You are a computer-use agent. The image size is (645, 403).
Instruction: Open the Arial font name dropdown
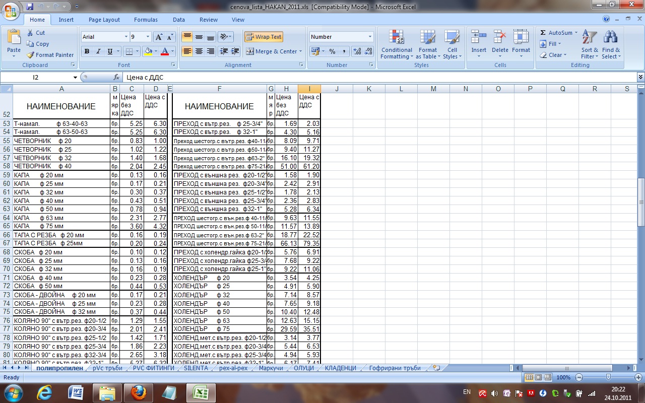126,37
